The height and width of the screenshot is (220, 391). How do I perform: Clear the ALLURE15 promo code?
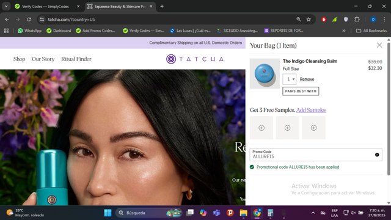(x=377, y=155)
